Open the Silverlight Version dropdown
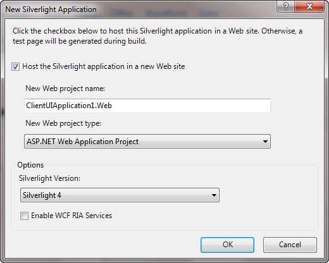 pos(120,195)
